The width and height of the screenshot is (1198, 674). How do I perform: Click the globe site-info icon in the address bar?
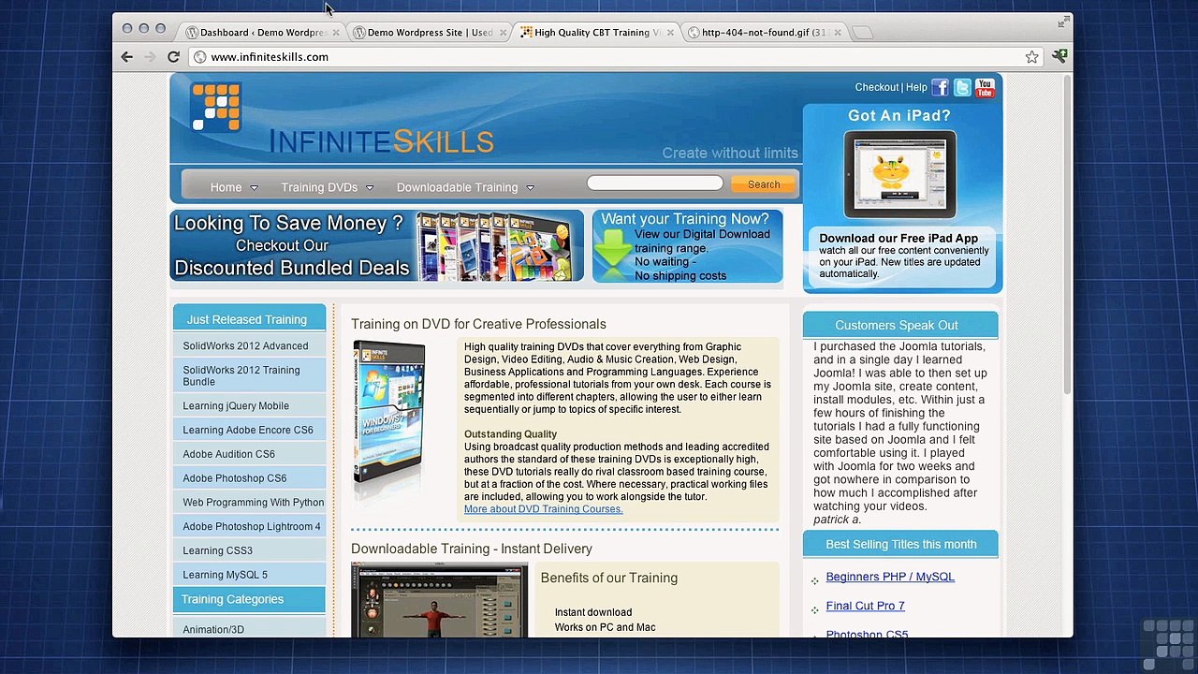199,57
